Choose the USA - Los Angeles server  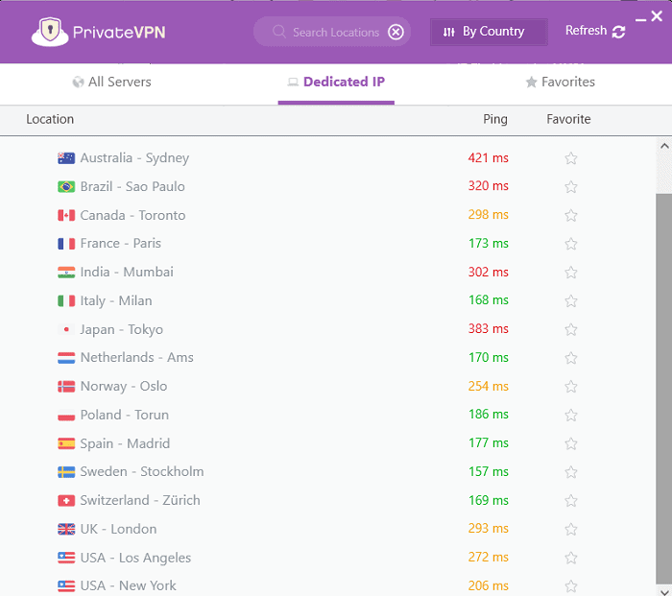pyautogui.click(x=135, y=558)
